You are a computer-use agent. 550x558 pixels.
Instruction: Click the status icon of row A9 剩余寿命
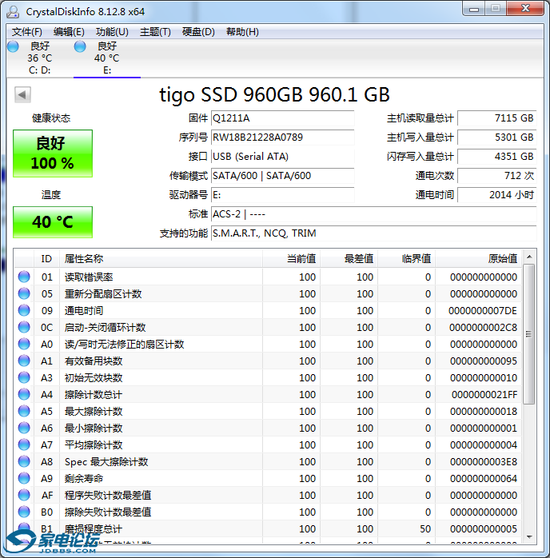point(24,478)
